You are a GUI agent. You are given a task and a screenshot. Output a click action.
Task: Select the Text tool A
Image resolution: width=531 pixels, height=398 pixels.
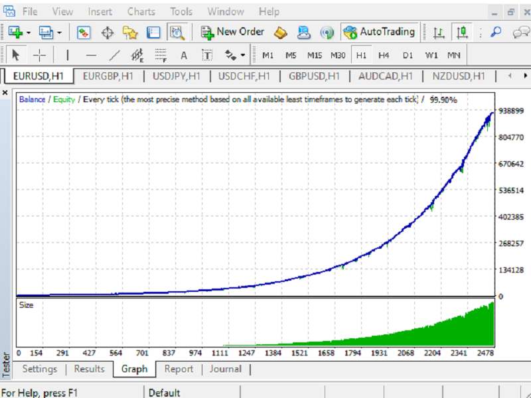[184, 55]
